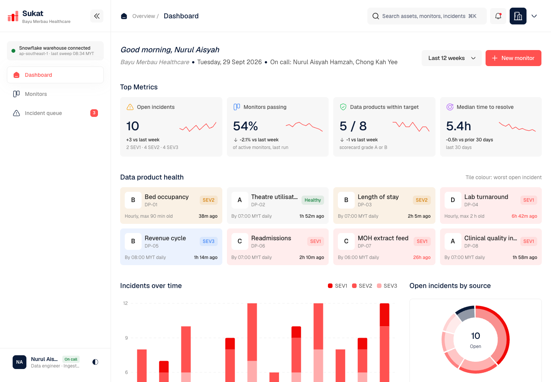The image size is (551, 382).
Task: Open Monitors in sidebar
Action: (x=55, y=94)
